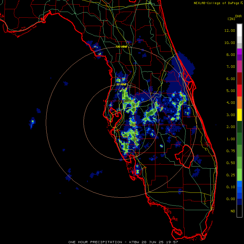This screenshot has height=244, width=244.
Task: Pick the bright magenta swatch in the color scale
Action: [x=239, y=52]
